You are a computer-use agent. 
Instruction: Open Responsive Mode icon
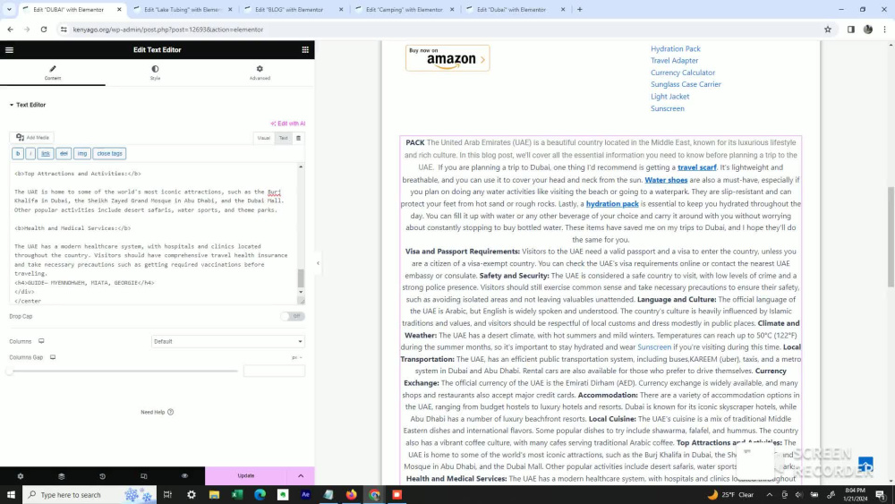pyautogui.click(x=144, y=476)
